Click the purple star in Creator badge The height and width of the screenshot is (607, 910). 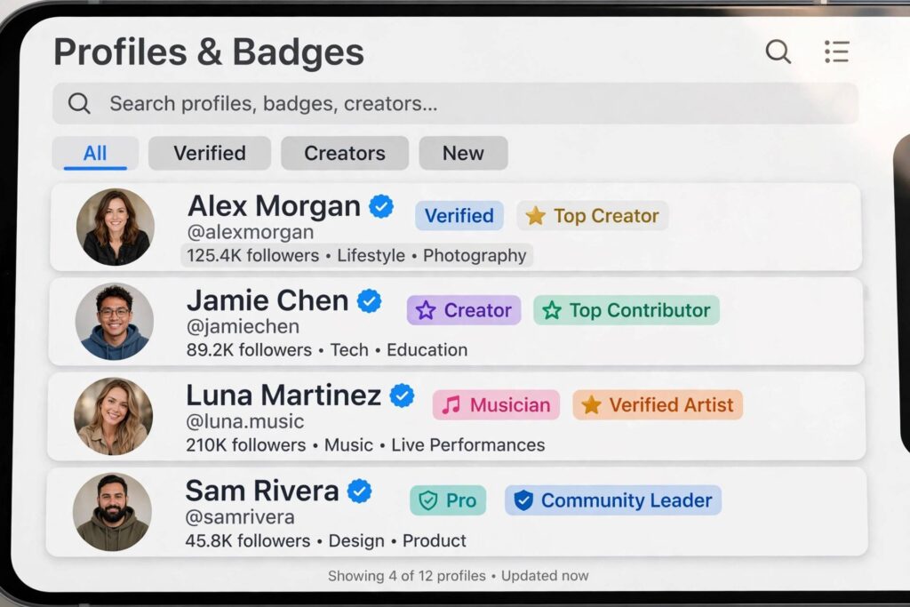point(426,310)
